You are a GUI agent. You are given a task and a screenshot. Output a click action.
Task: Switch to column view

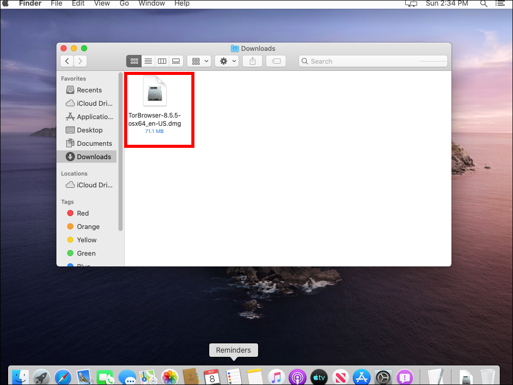(x=162, y=61)
